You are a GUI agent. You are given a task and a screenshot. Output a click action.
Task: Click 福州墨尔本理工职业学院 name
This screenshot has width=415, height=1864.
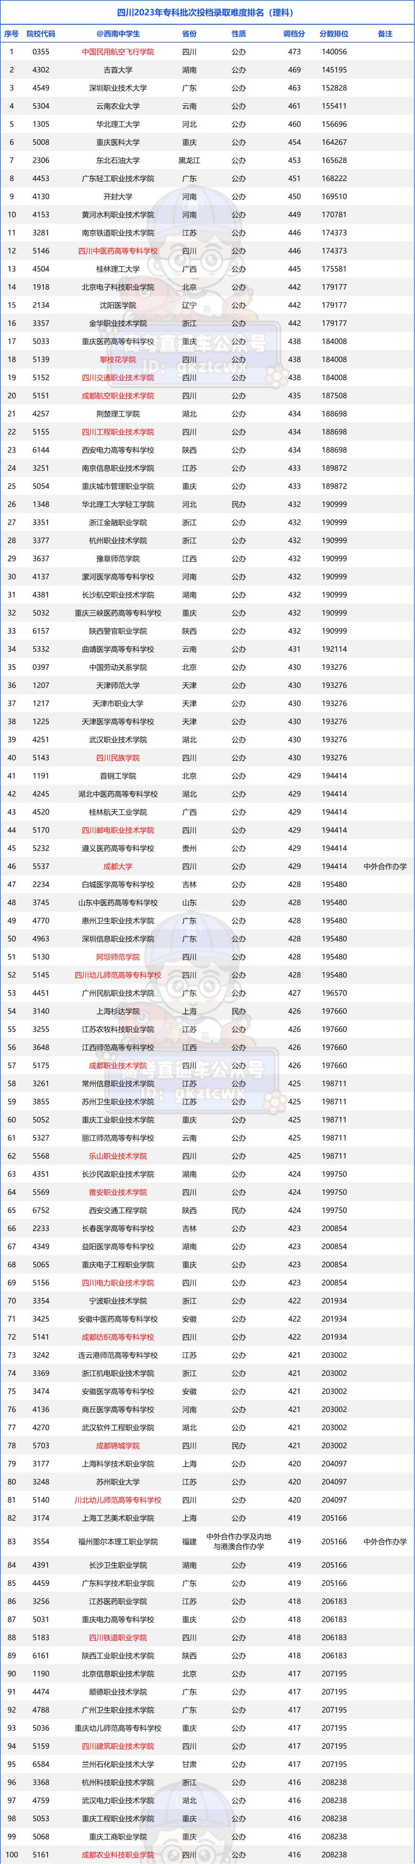118,1541
